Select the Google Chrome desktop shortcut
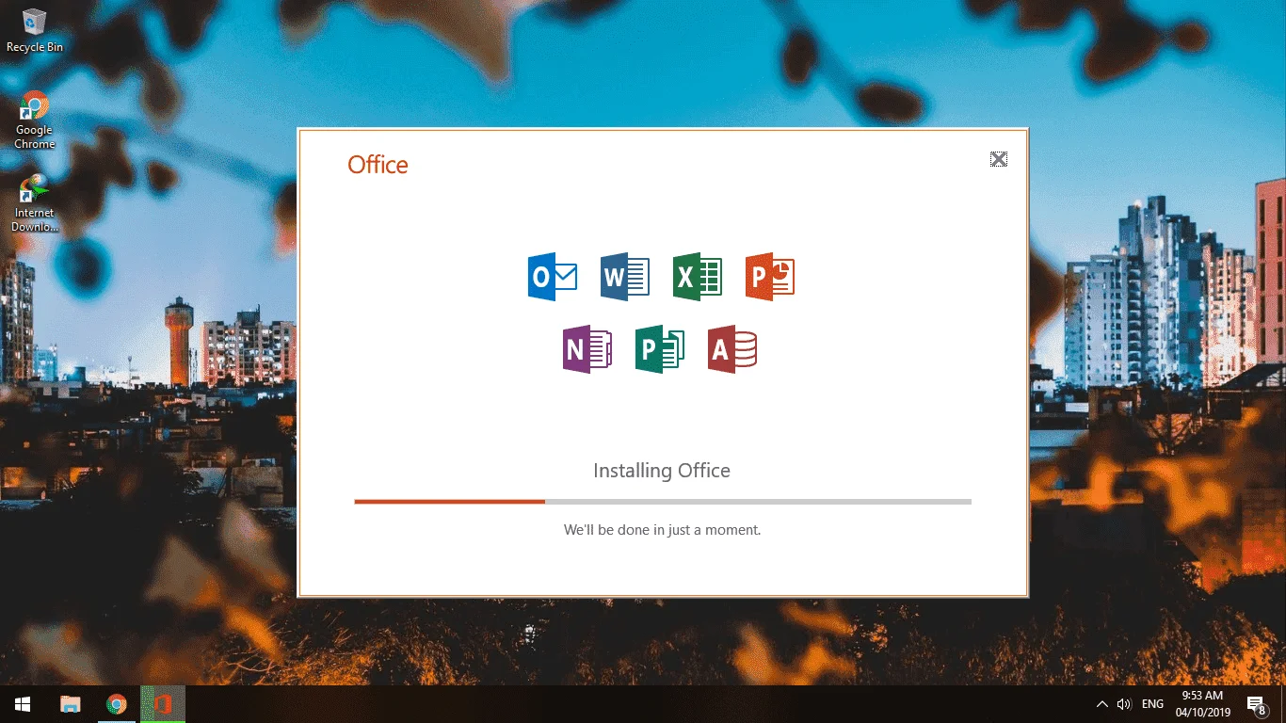Image resolution: width=1286 pixels, height=723 pixels. click(x=35, y=120)
